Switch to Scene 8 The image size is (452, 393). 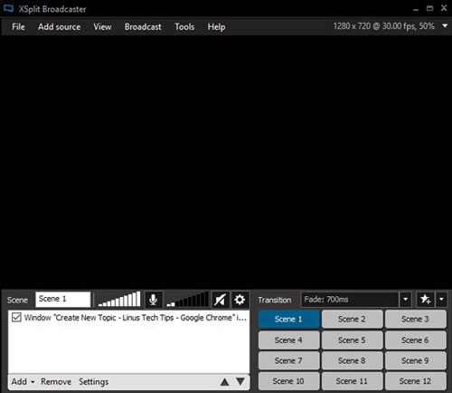[x=352, y=360]
